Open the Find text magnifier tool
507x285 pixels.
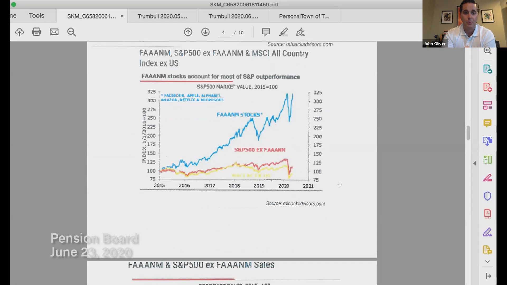[x=72, y=32]
